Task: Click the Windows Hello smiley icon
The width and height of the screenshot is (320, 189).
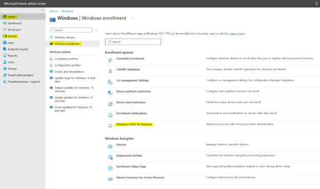Action: (110, 126)
